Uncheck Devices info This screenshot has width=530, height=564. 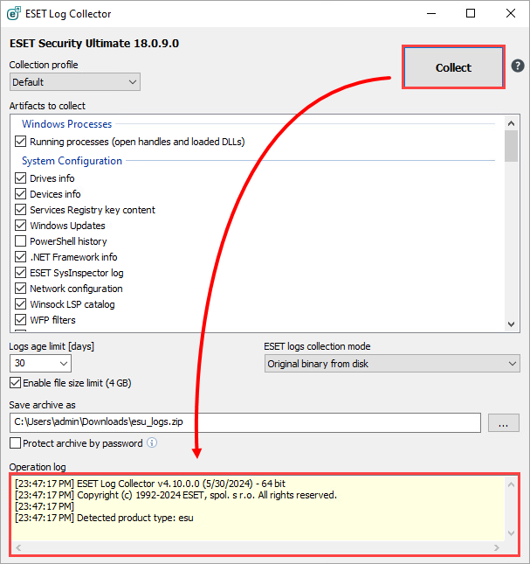20,194
